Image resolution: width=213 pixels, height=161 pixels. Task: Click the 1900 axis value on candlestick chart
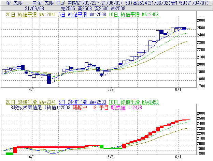pos(201,72)
